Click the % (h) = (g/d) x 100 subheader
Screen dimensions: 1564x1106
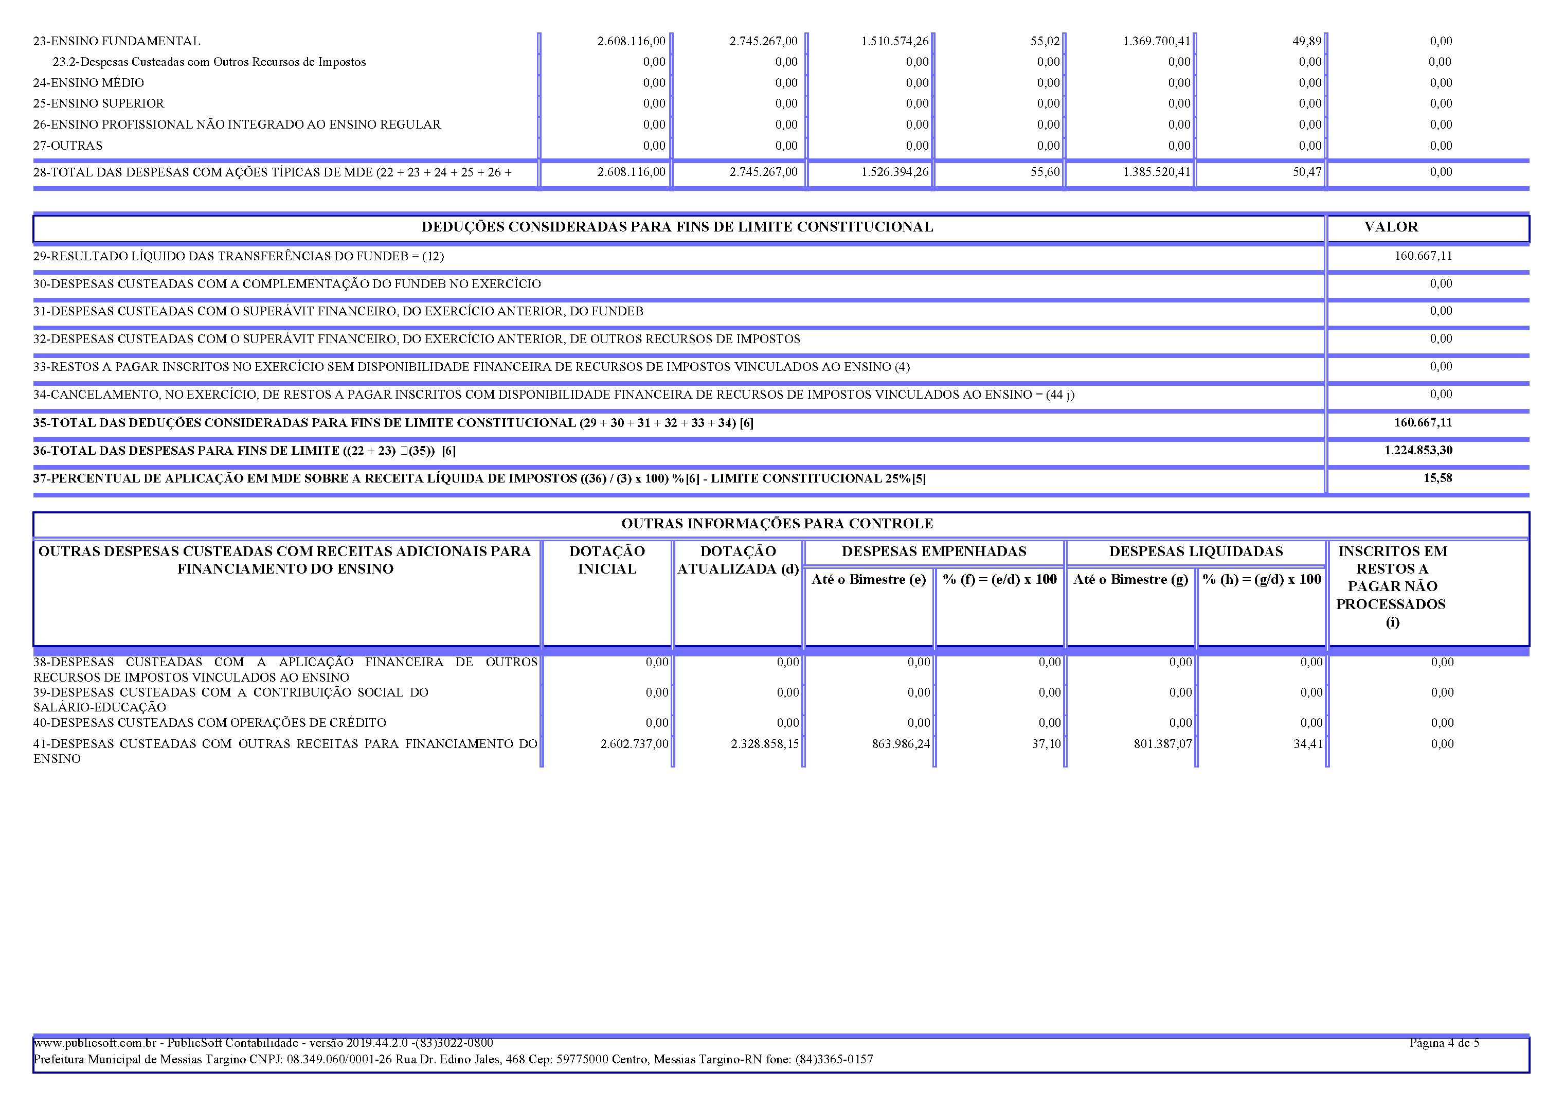[x=1261, y=579]
